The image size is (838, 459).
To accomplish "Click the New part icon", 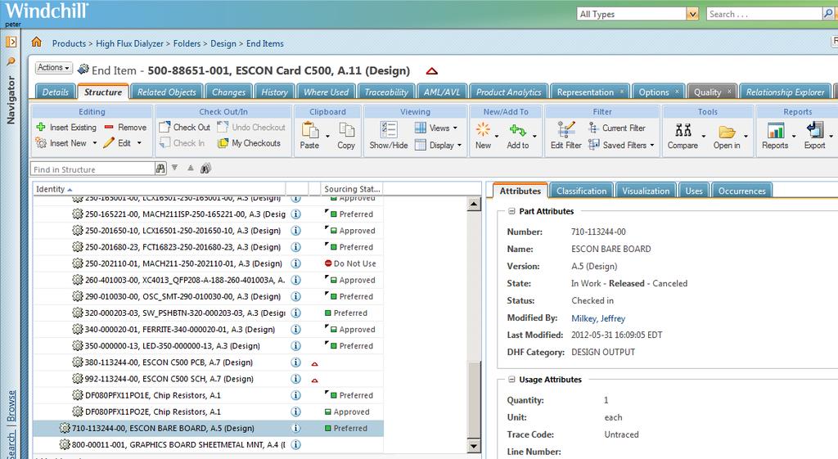I will 483,129.
